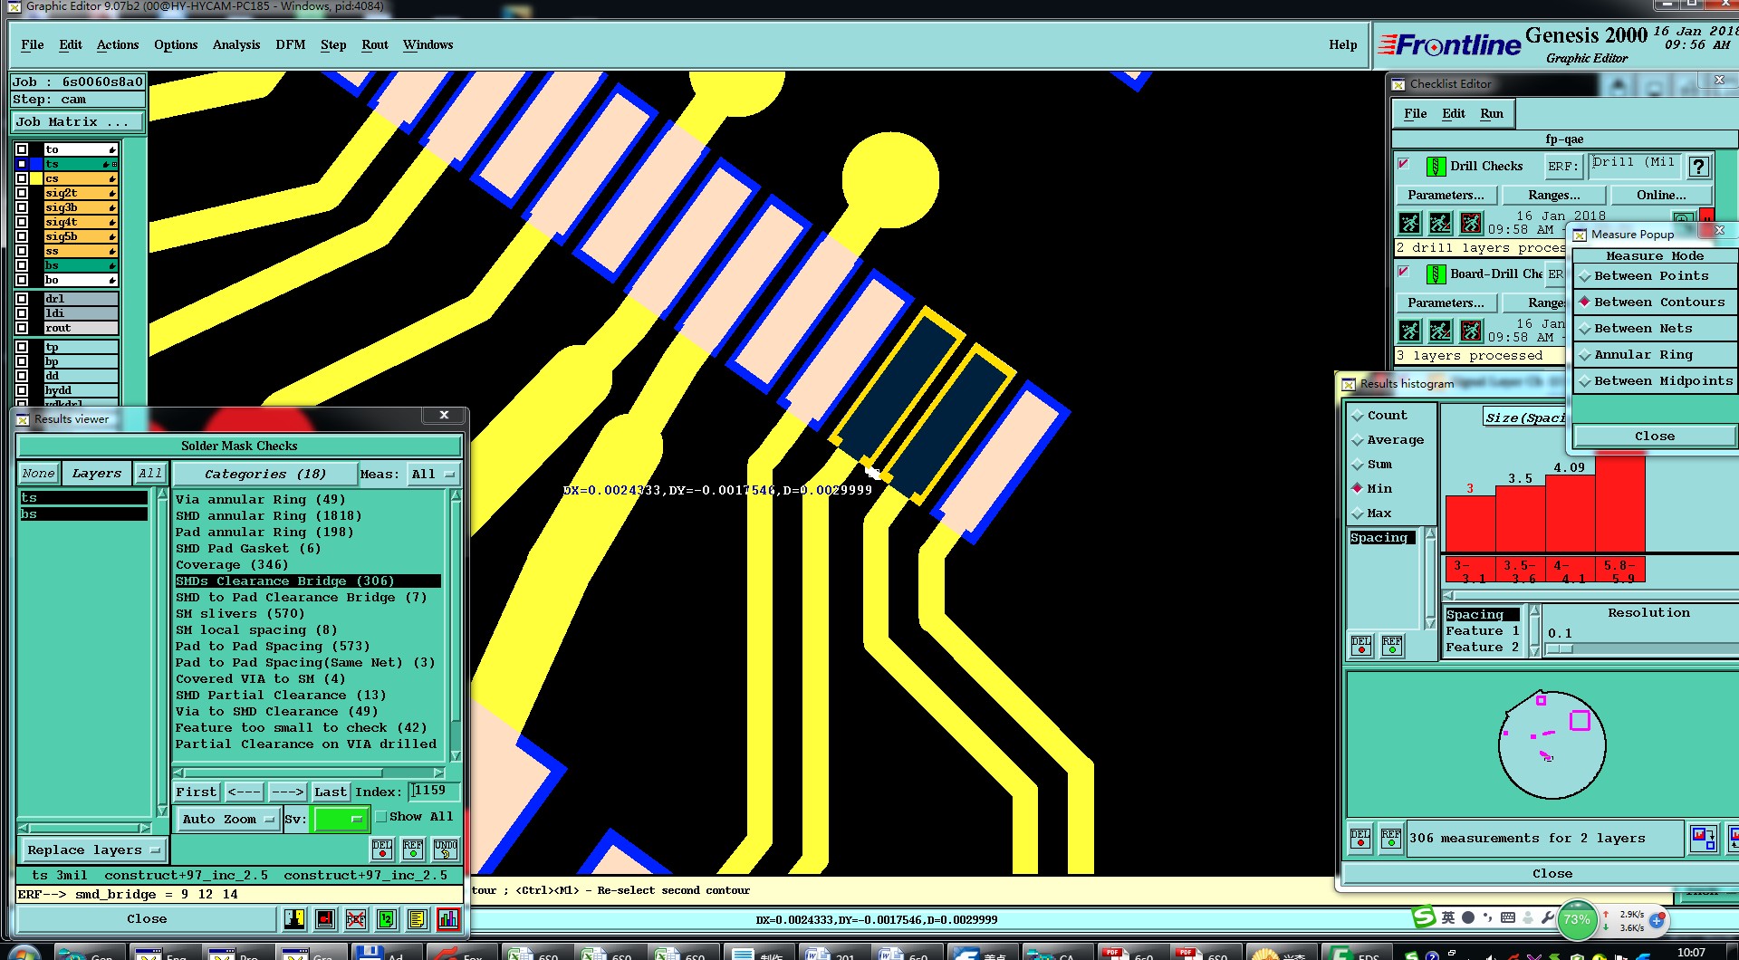Toggle drl layer display checkbox
The width and height of the screenshot is (1739, 960).
tap(22, 299)
